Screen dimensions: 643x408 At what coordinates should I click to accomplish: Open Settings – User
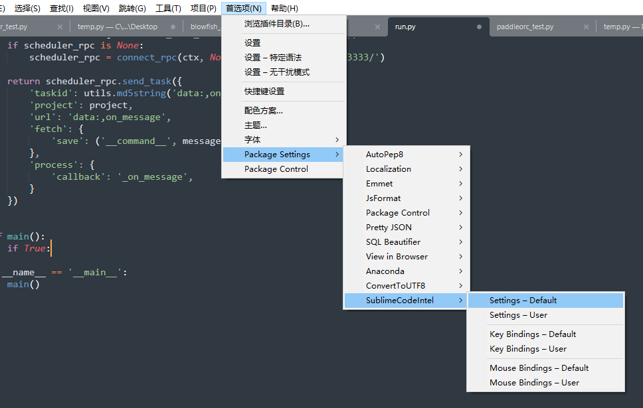point(546,315)
